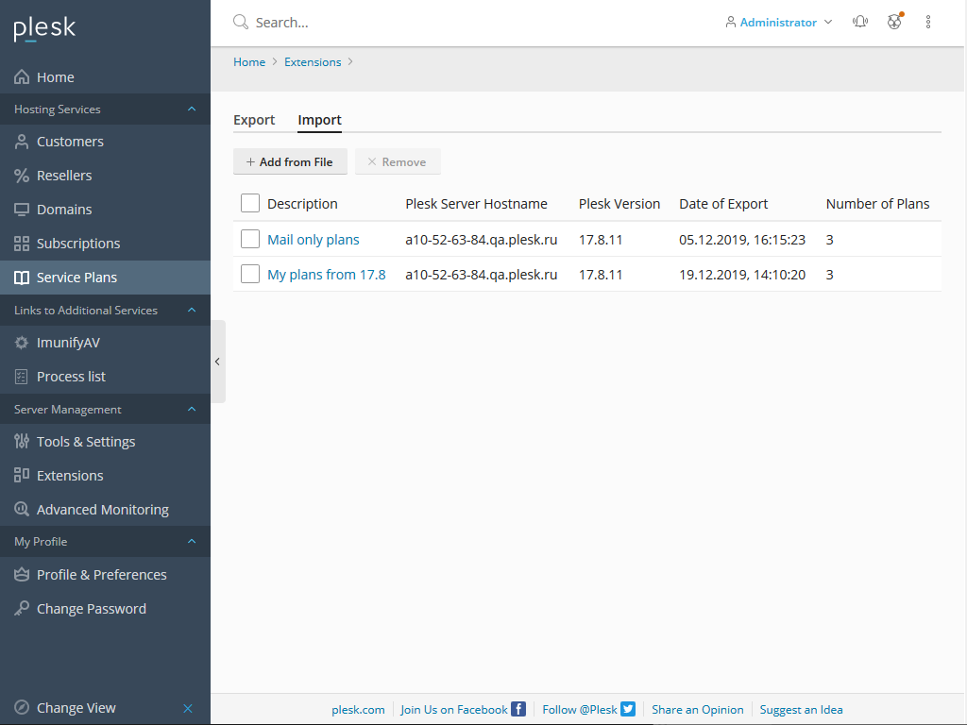Click the Advanced Monitoring icon

coord(22,510)
